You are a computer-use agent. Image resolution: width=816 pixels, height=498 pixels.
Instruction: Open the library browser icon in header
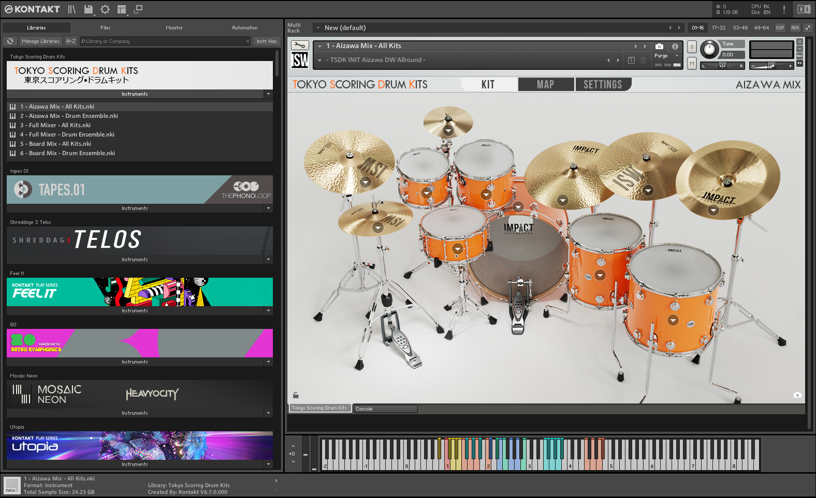[72, 9]
